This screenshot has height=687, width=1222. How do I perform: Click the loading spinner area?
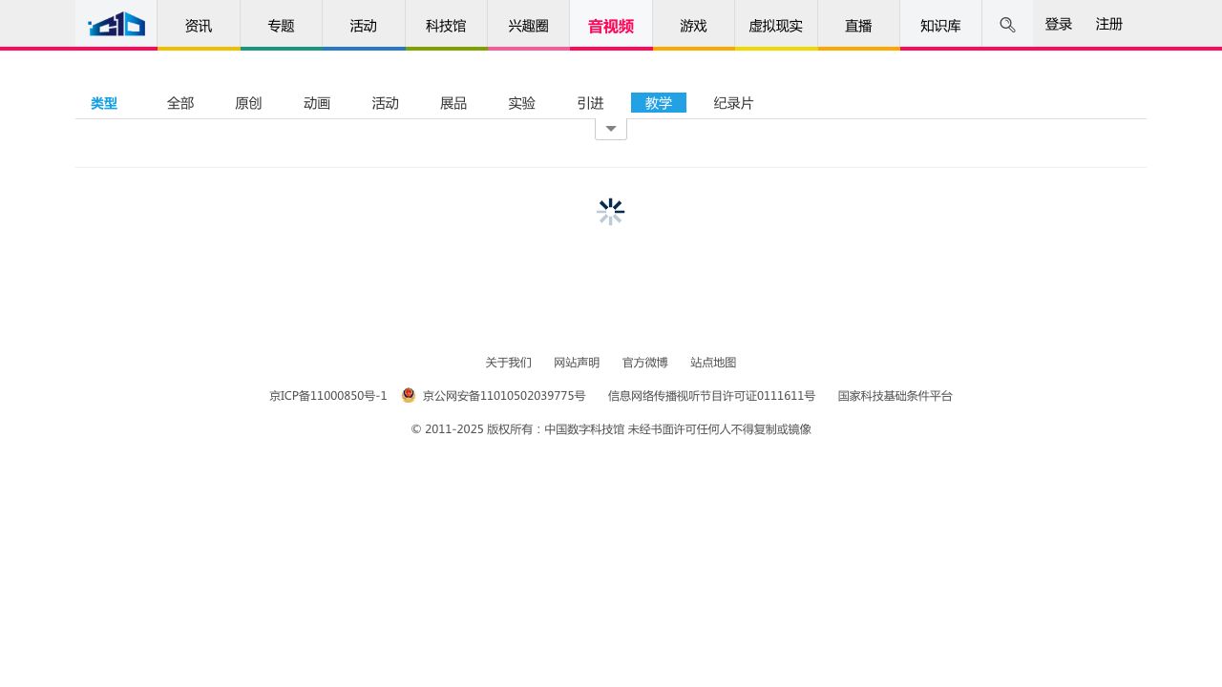(x=610, y=211)
